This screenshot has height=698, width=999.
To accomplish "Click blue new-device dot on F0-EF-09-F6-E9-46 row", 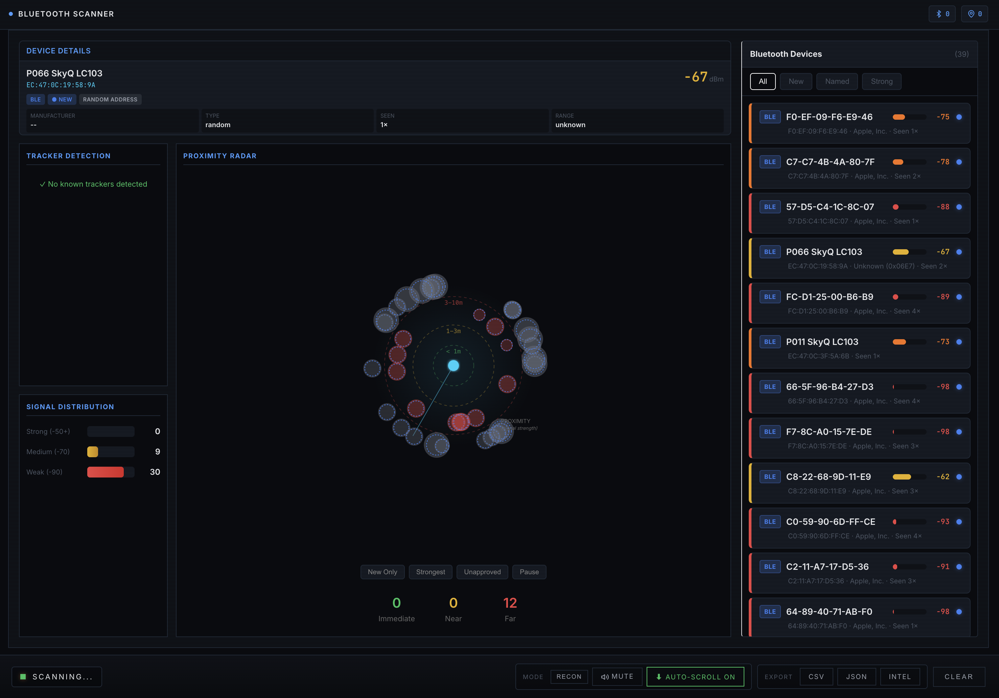I will [x=959, y=117].
